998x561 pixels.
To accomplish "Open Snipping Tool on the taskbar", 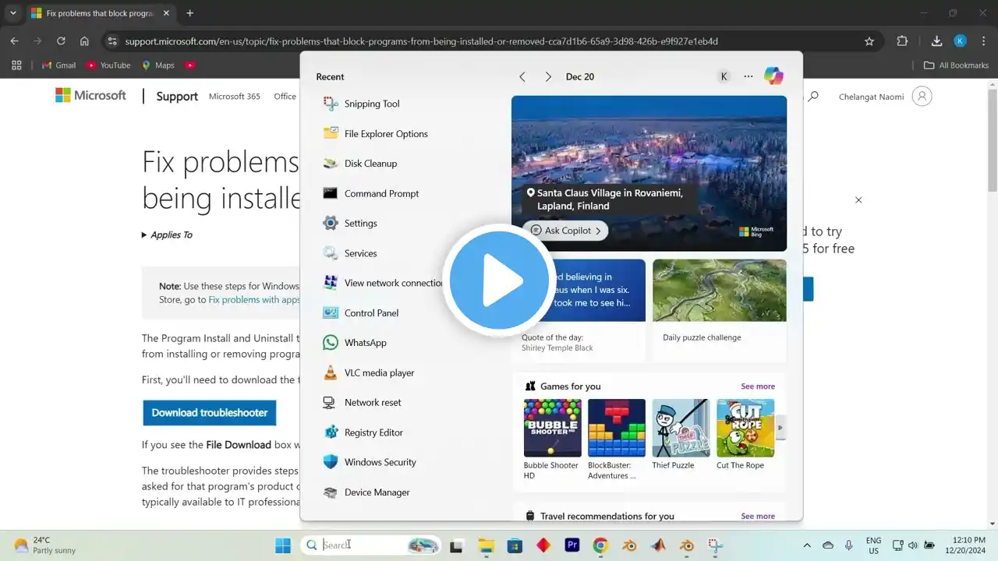I will 716,545.
